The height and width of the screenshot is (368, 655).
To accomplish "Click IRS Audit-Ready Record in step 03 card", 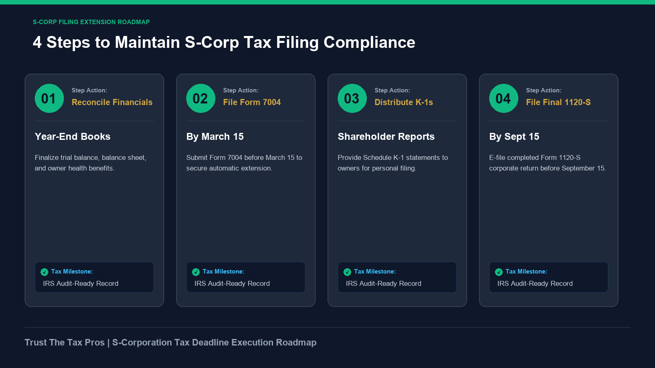I will pos(384,283).
